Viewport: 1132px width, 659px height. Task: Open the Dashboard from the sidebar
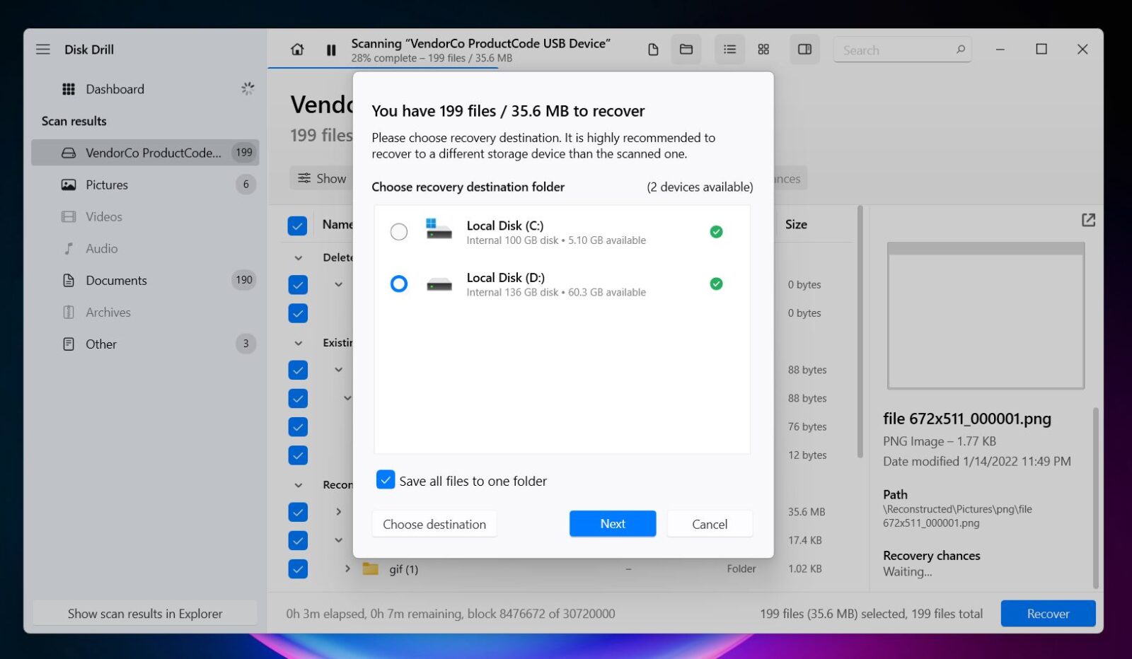coord(115,88)
